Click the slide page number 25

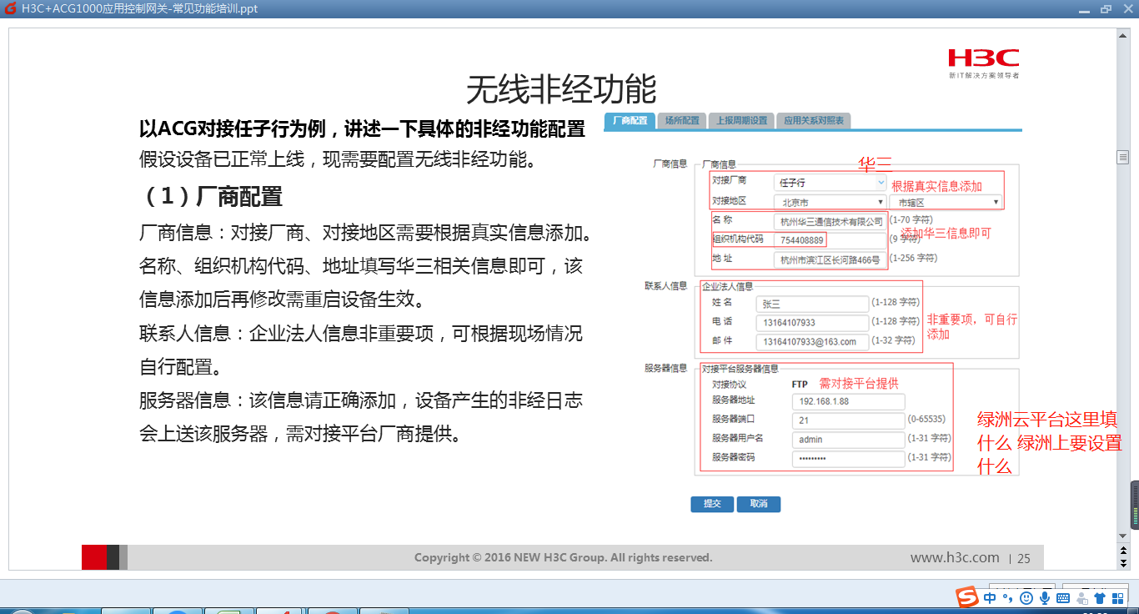(1024, 559)
